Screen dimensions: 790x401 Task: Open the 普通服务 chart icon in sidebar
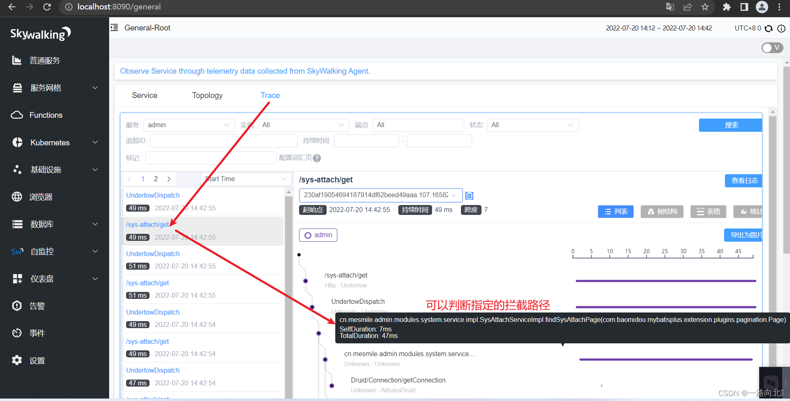(x=16, y=61)
